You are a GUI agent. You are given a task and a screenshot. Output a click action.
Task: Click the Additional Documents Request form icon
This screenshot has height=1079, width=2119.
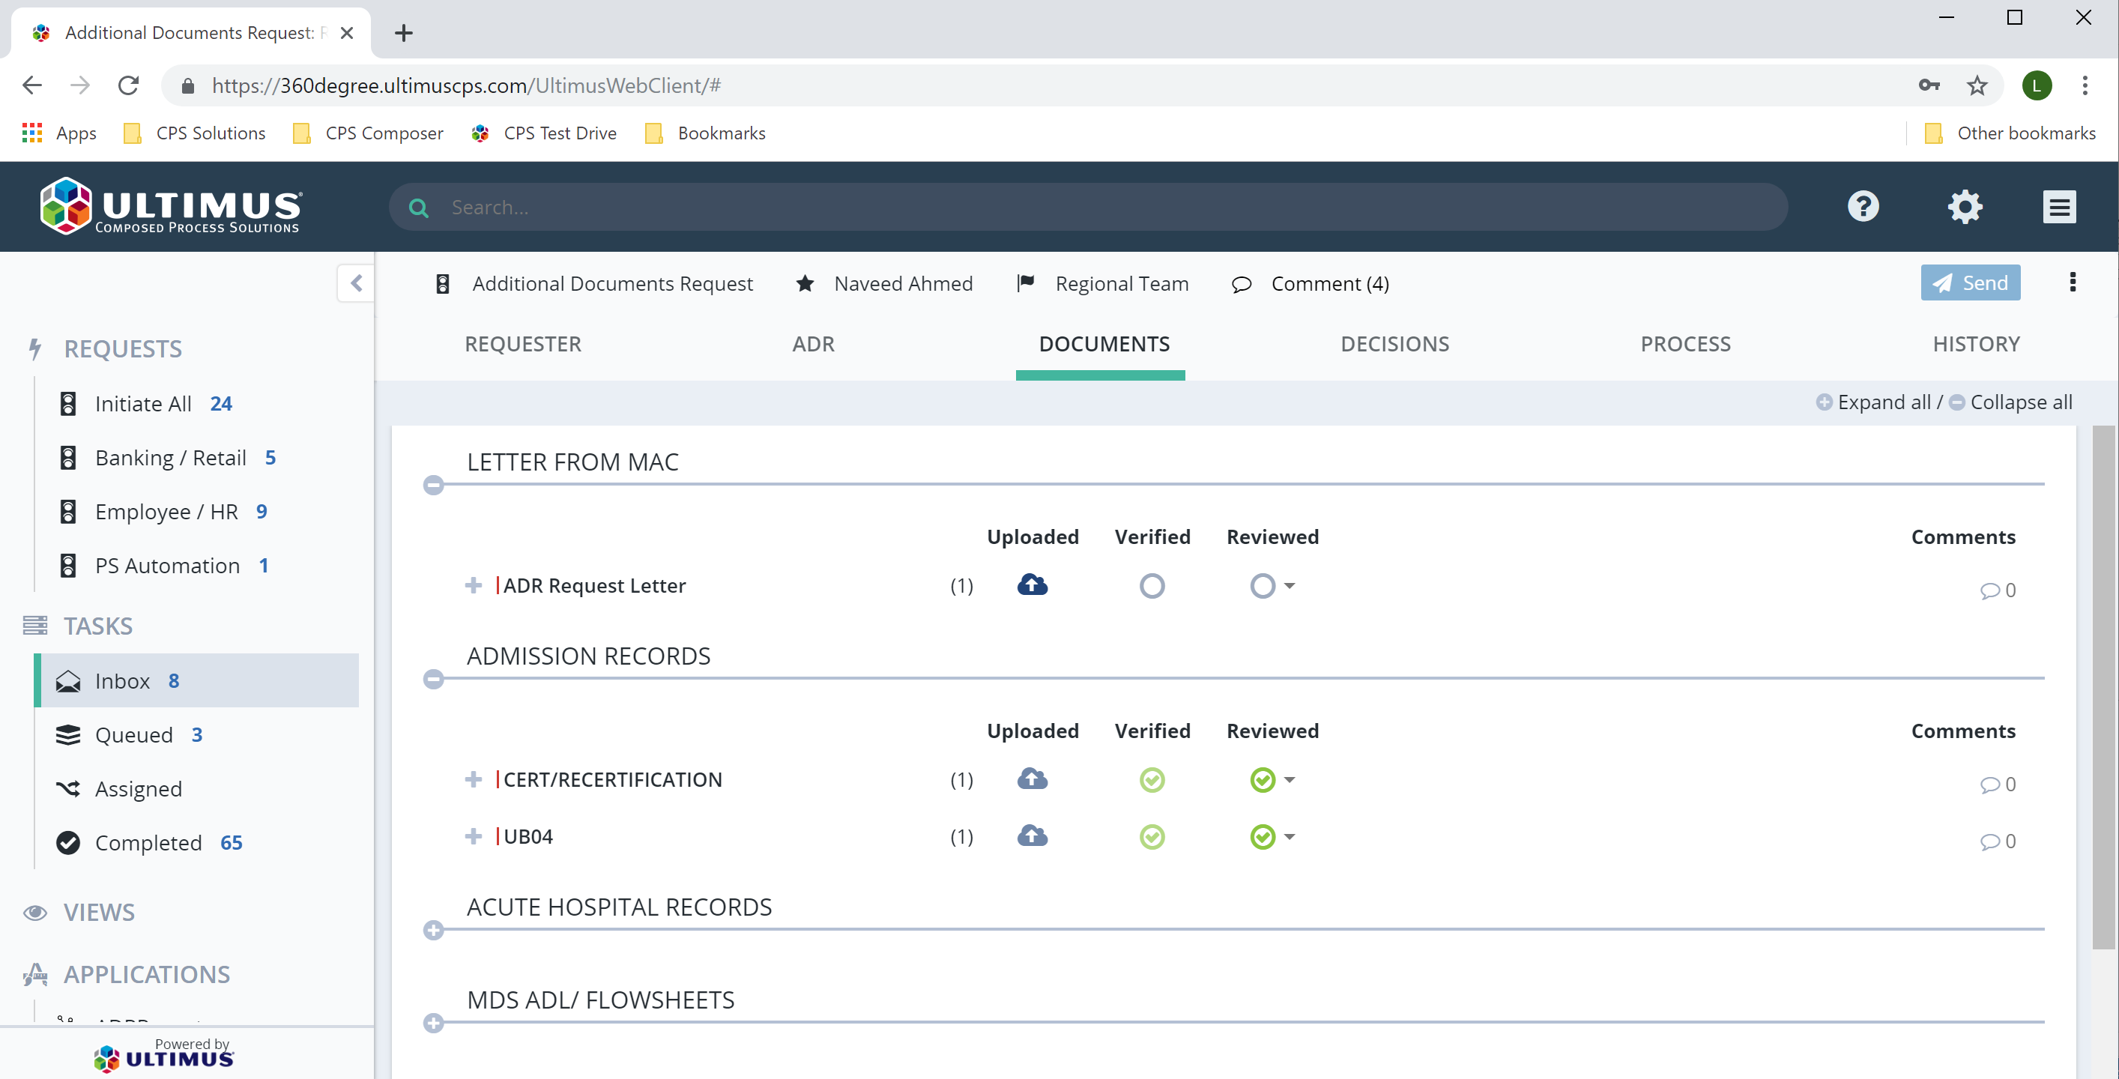pyautogui.click(x=443, y=284)
